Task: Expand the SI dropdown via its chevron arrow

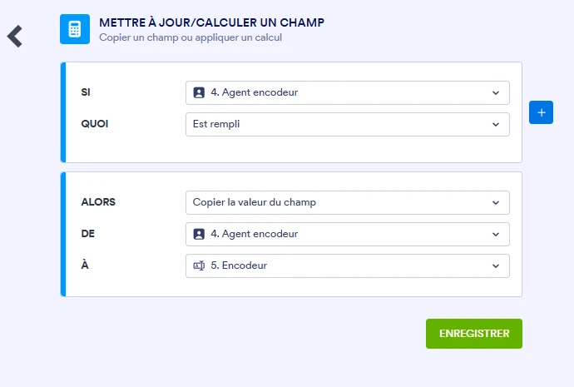Action: (x=496, y=92)
